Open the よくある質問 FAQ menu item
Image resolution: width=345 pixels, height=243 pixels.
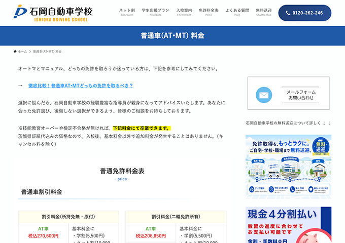pos(237,12)
